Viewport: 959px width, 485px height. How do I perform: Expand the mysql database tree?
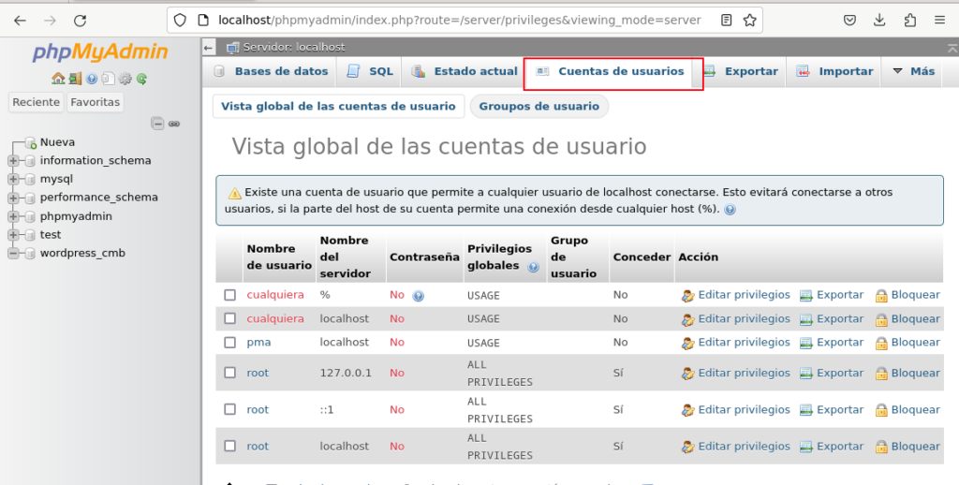coord(13,179)
